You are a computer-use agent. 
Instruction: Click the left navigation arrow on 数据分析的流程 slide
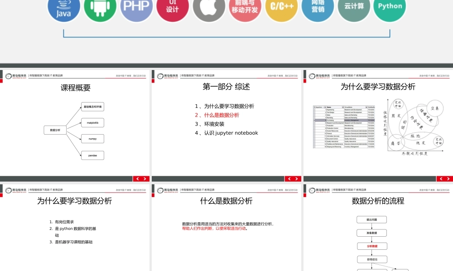point(441,178)
